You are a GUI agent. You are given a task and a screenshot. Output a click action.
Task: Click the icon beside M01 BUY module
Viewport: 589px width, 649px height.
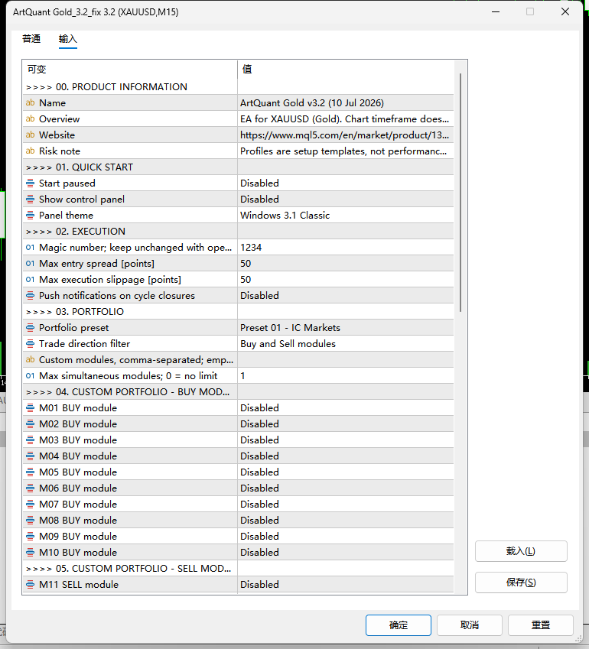[31, 407]
